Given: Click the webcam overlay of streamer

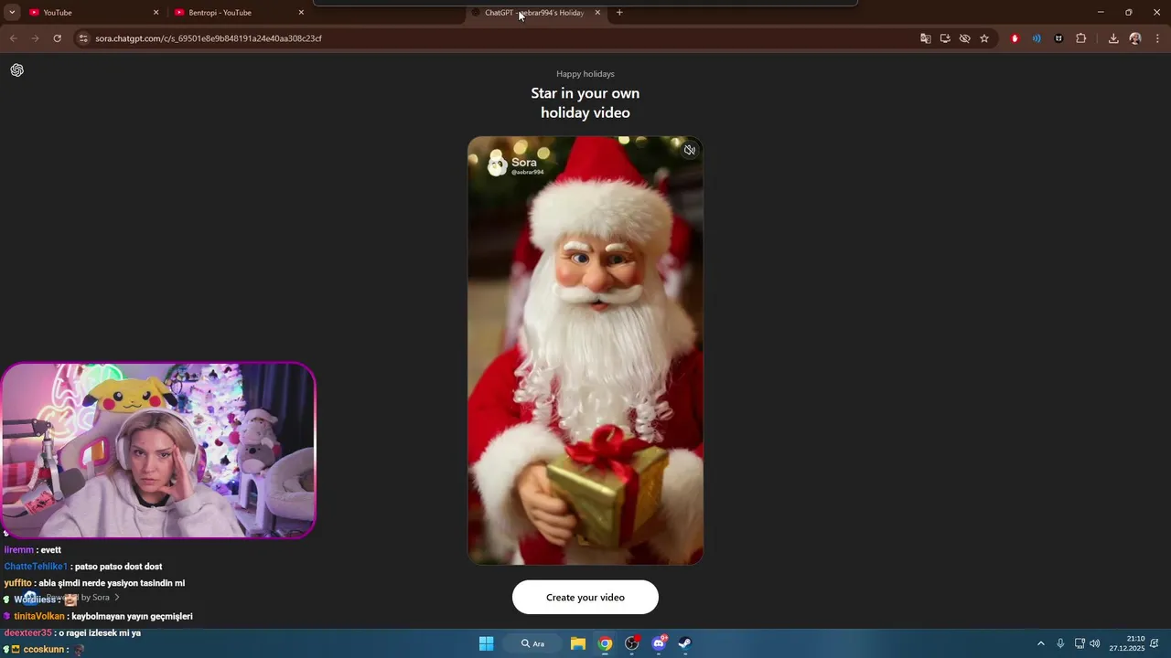Looking at the screenshot, I should point(158,451).
